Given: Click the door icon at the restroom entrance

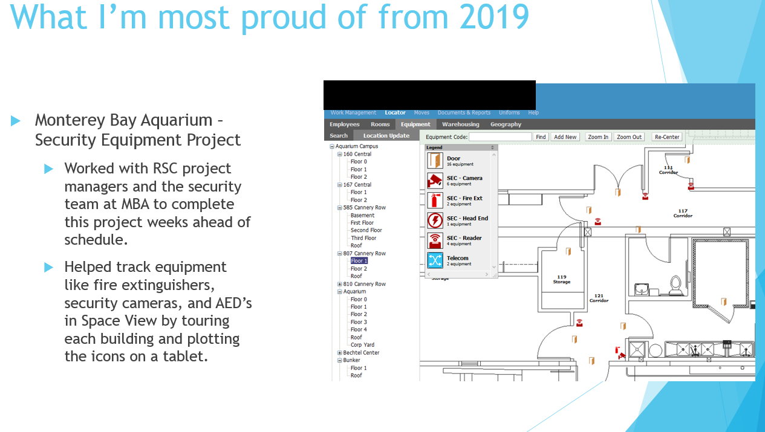Looking at the screenshot, I should click(x=638, y=230).
